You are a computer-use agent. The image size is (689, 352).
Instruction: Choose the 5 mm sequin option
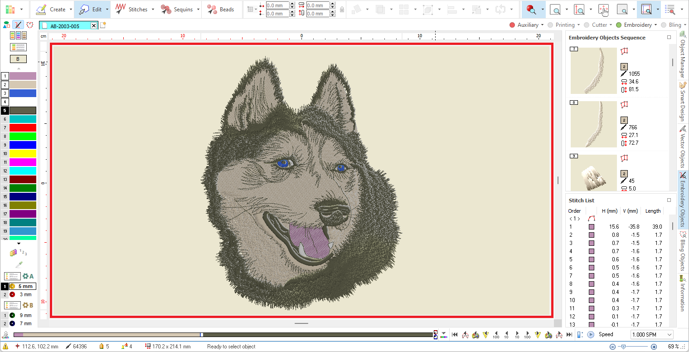tap(22, 286)
